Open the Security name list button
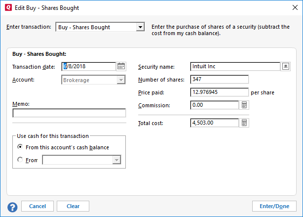The image size is (303, 217). click(286, 67)
